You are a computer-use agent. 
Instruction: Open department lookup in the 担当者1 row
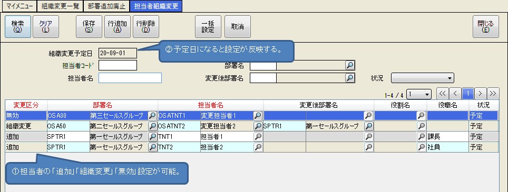pos(153,137)
